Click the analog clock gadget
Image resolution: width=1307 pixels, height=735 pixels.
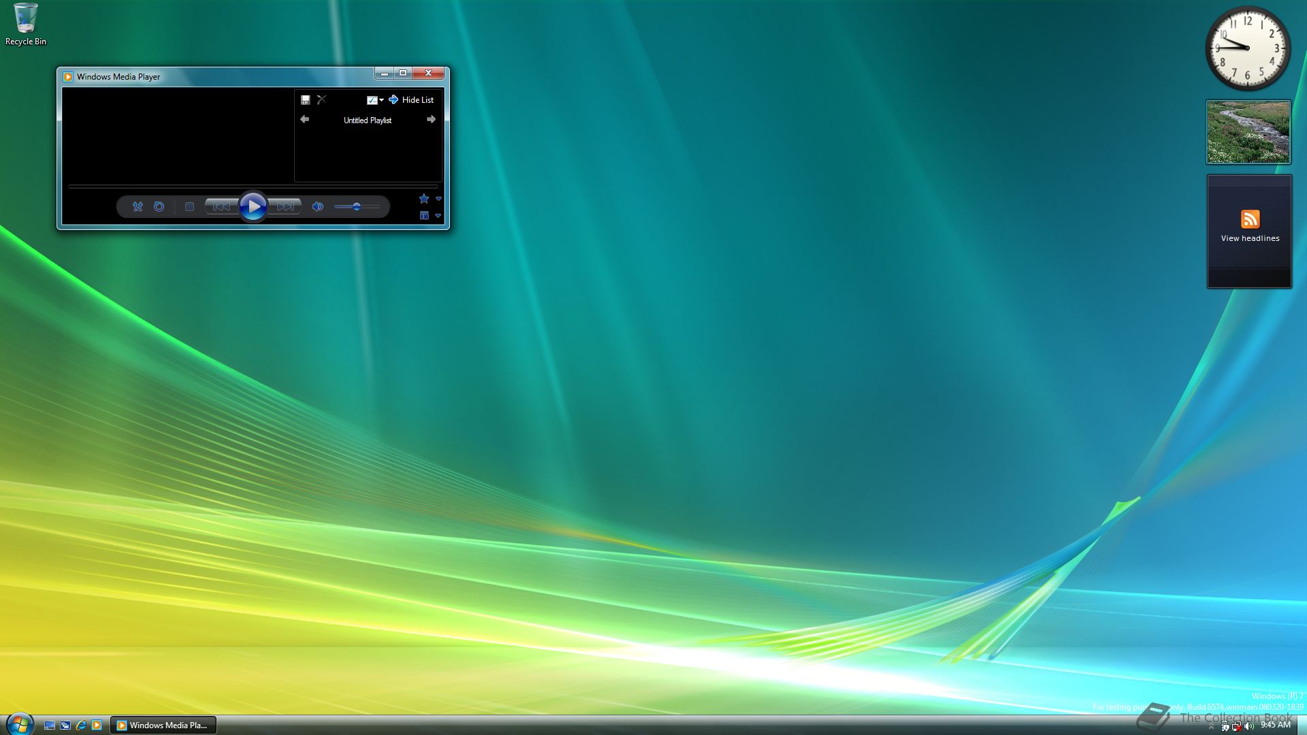pos(1248,48)
